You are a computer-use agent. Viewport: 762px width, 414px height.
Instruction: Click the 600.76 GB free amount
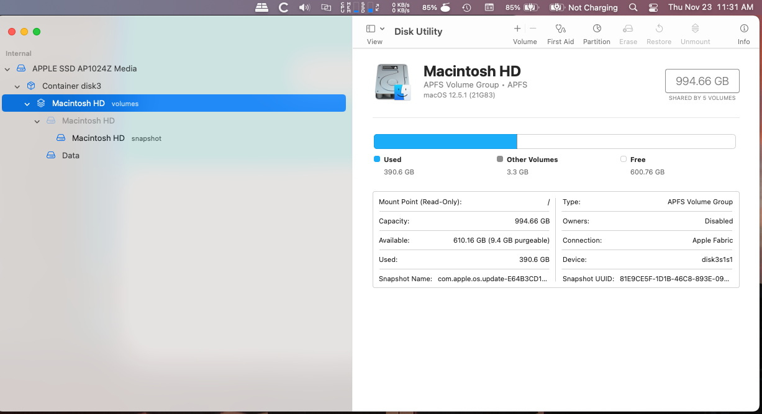tap(647, 172)
